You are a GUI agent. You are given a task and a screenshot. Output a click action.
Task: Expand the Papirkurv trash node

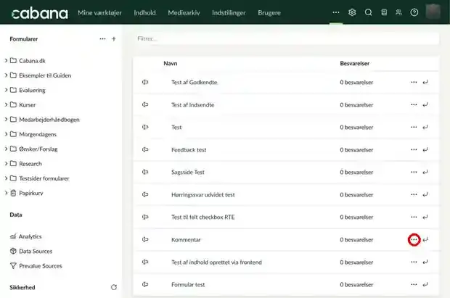[x=6, y=193]
